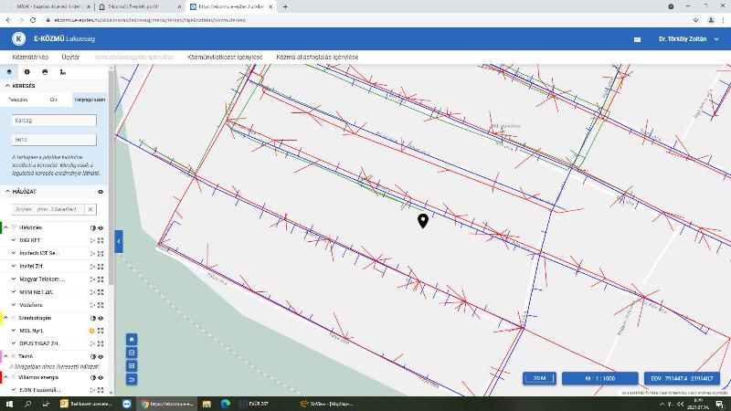Open the info tab icon in sidebar
Screen dimensions: 731x411
27,72
